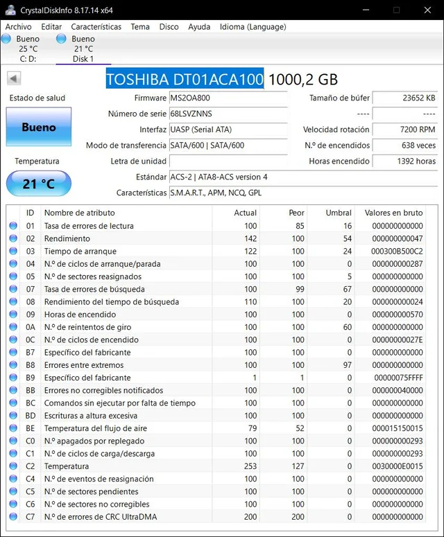Click status icon for N.º de eventos de reasignación

[13, 479]
